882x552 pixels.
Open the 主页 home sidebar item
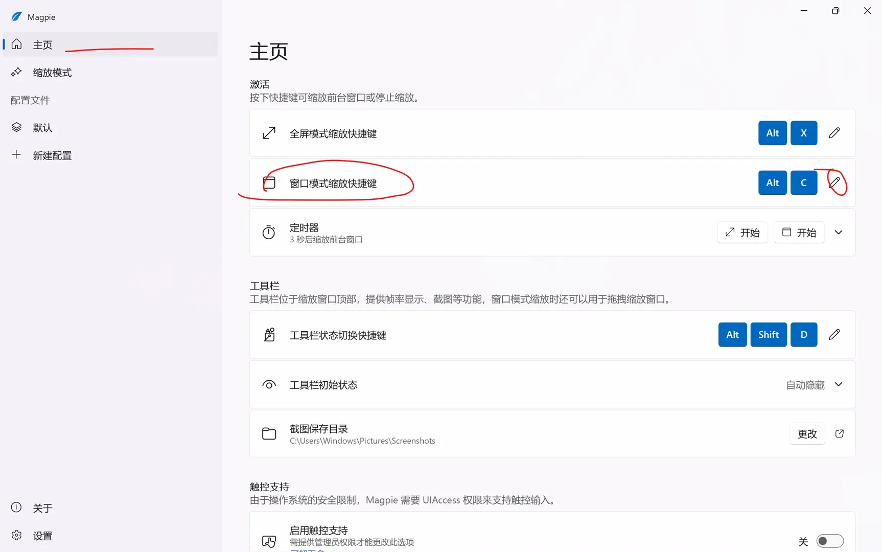pos(110,44)
